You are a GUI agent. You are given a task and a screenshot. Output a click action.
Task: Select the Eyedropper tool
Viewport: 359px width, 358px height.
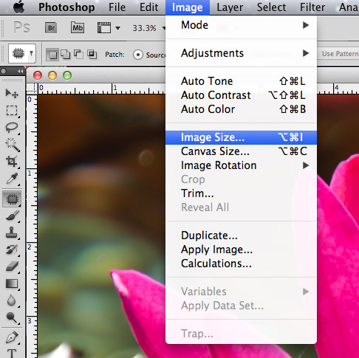pos(12,179)
